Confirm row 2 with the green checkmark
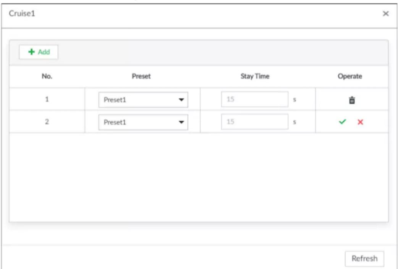The width and height of the screenshot is (398, 269). point(342,122)
